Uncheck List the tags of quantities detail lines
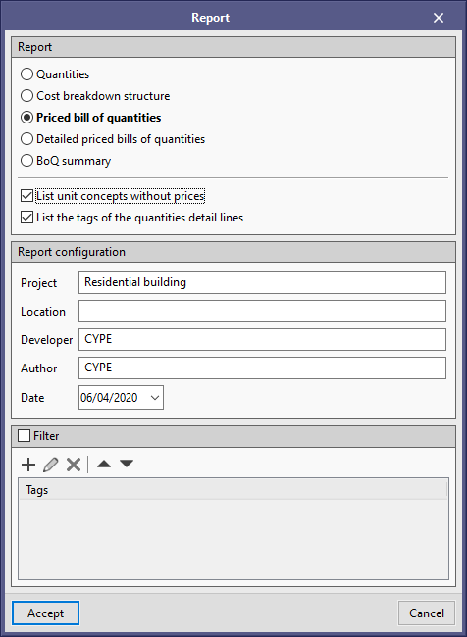Screen dimensions: 467x637 (x=26, y=218)
